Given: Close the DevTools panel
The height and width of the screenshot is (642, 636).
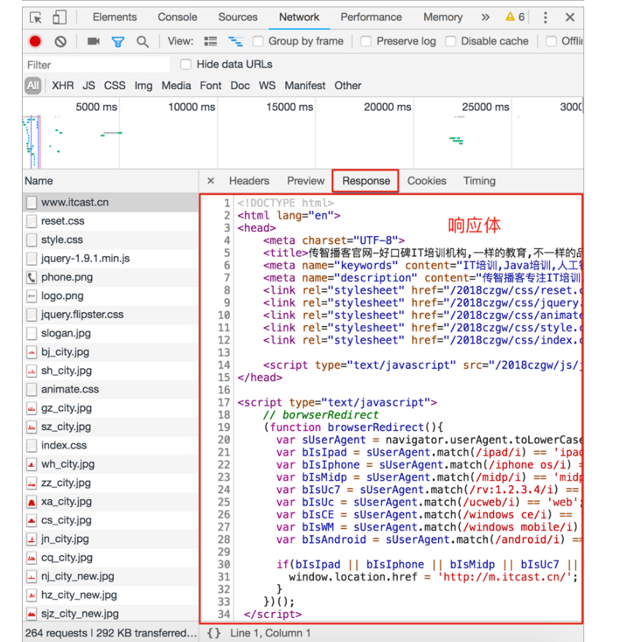Looking at the screenshot, I should 570,18.
